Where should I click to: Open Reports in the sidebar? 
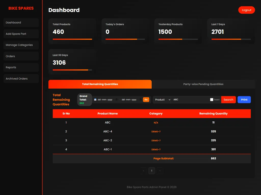[x=21, y=67]
